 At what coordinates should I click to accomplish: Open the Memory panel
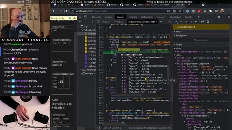pyautogui.click(x=161, y=17)
